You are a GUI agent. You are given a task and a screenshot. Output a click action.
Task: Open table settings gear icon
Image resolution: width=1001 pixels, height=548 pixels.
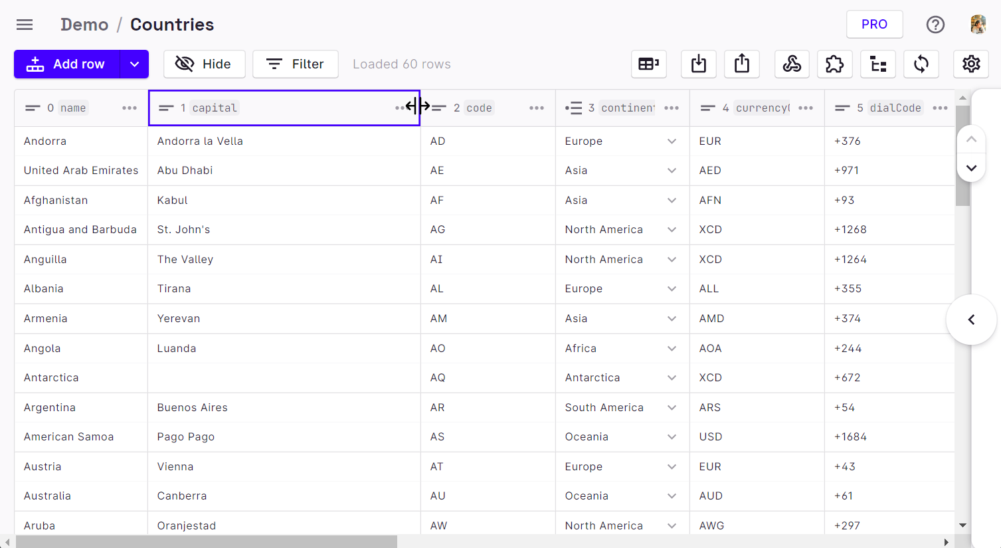971,64
